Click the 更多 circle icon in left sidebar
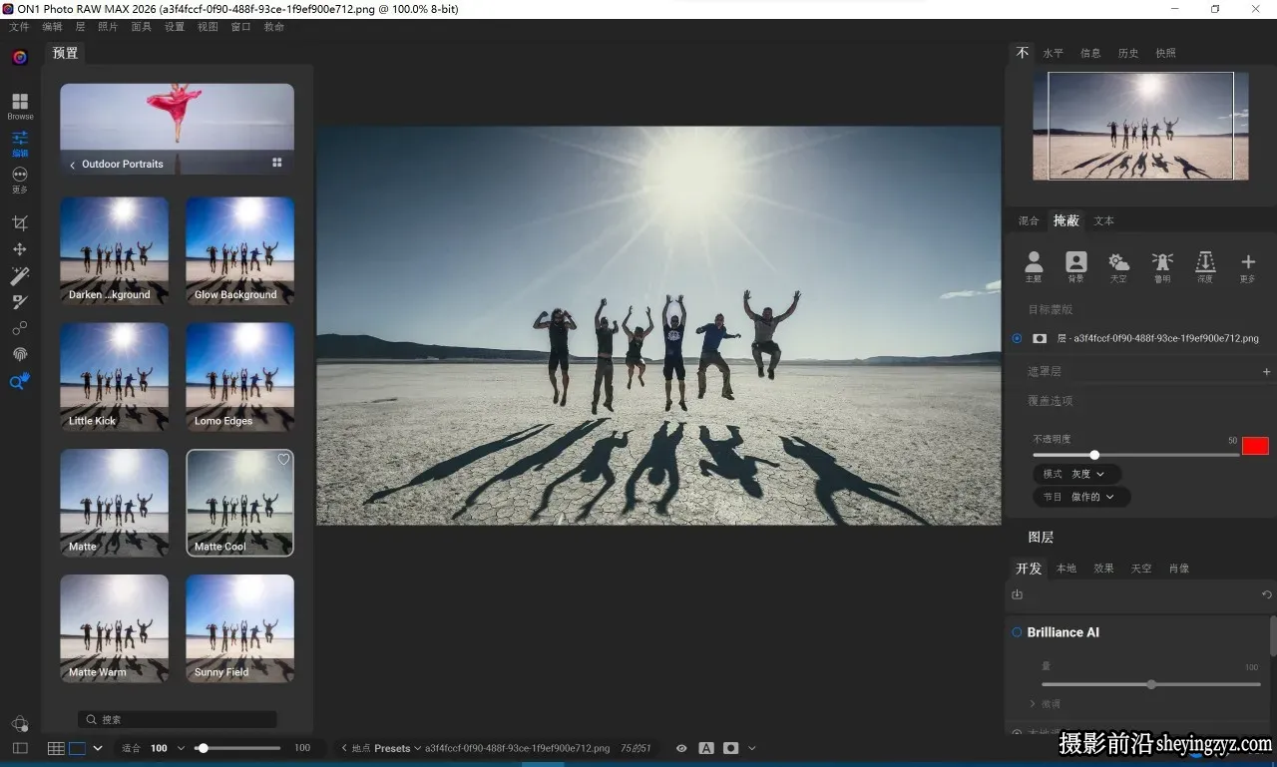Viewport: 1277px width, 767px height. 20,180
